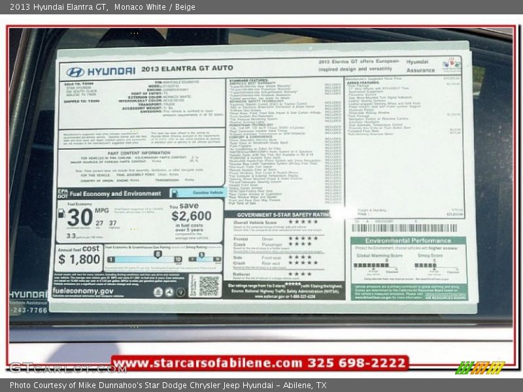
Task: Click the '2013 Elantra GT offers European-inspired' tagline
Action: 359,65
